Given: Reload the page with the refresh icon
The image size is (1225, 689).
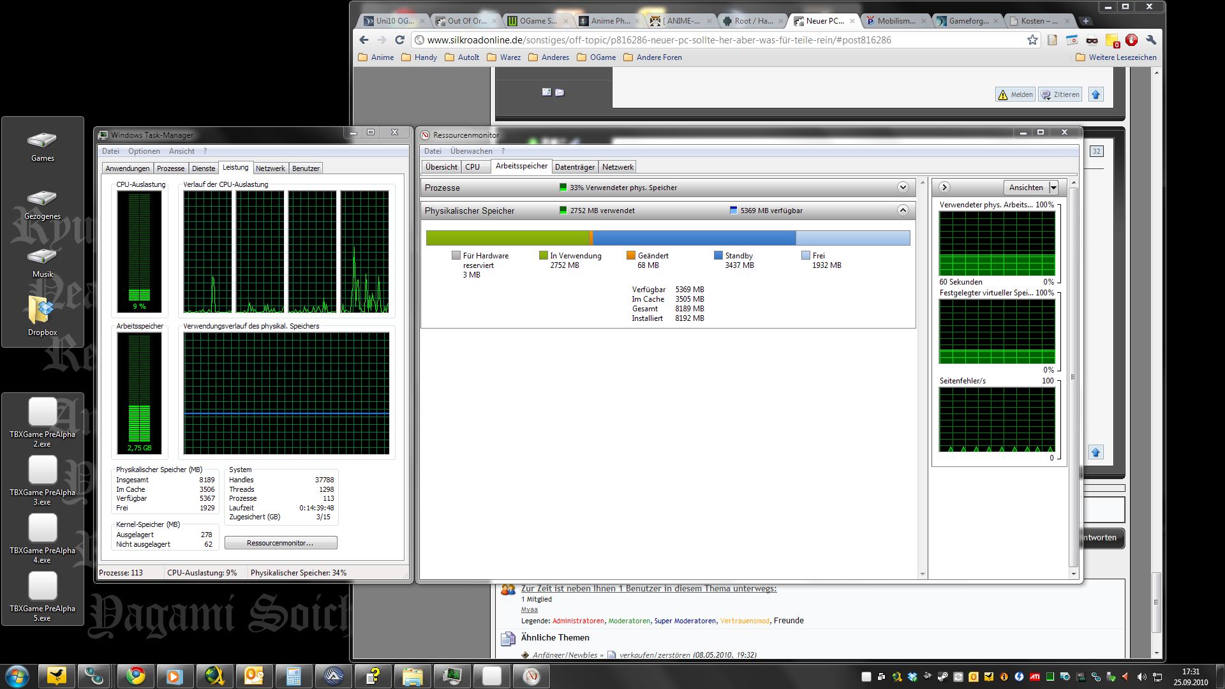Looking at the screenshot, I should [400, 40].
